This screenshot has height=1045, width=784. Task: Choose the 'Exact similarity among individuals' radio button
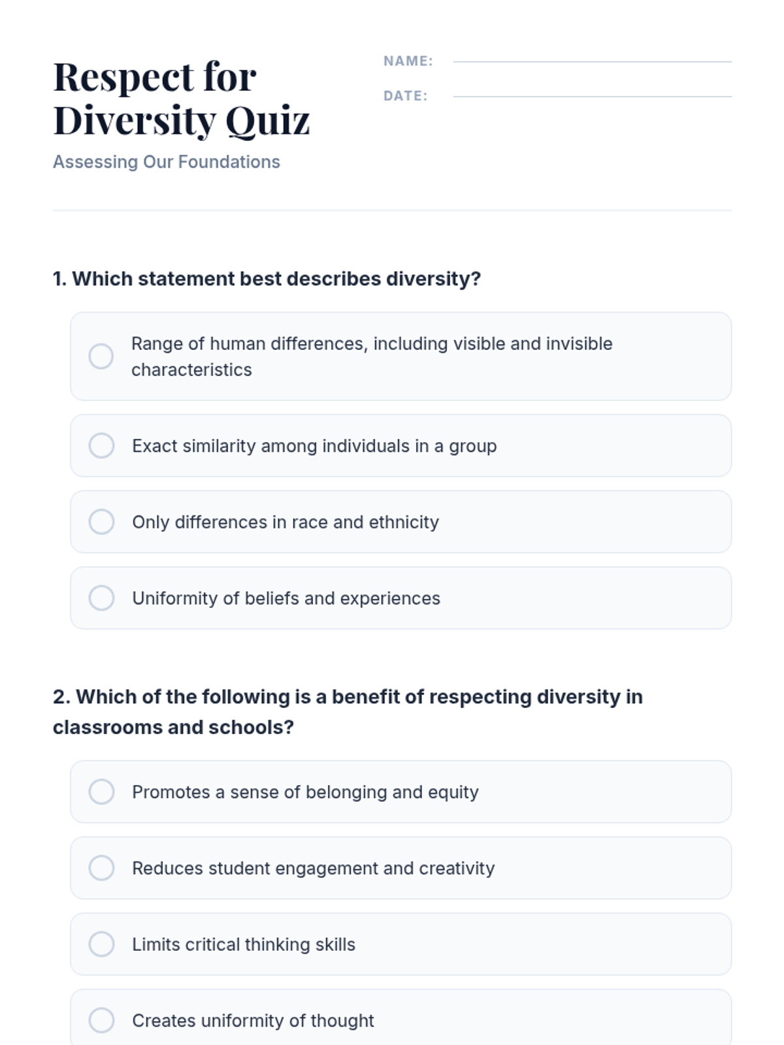click(101, 445)
